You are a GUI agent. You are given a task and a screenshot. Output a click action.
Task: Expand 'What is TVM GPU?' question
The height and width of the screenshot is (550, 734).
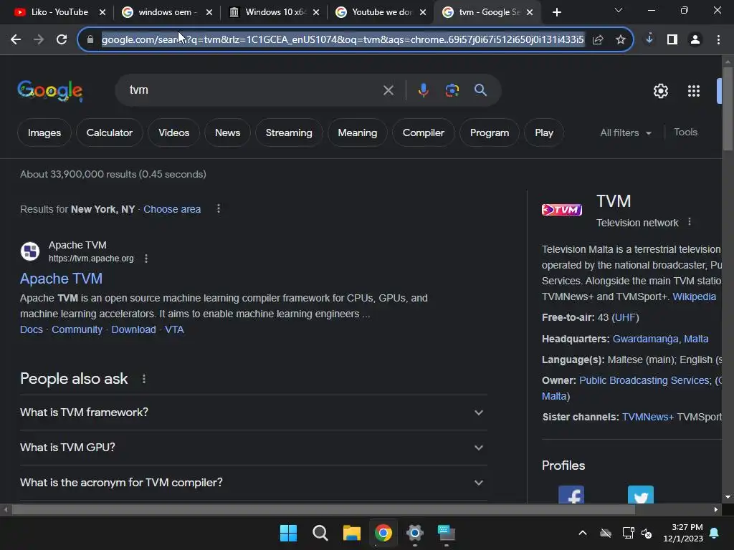coord(253,448)
